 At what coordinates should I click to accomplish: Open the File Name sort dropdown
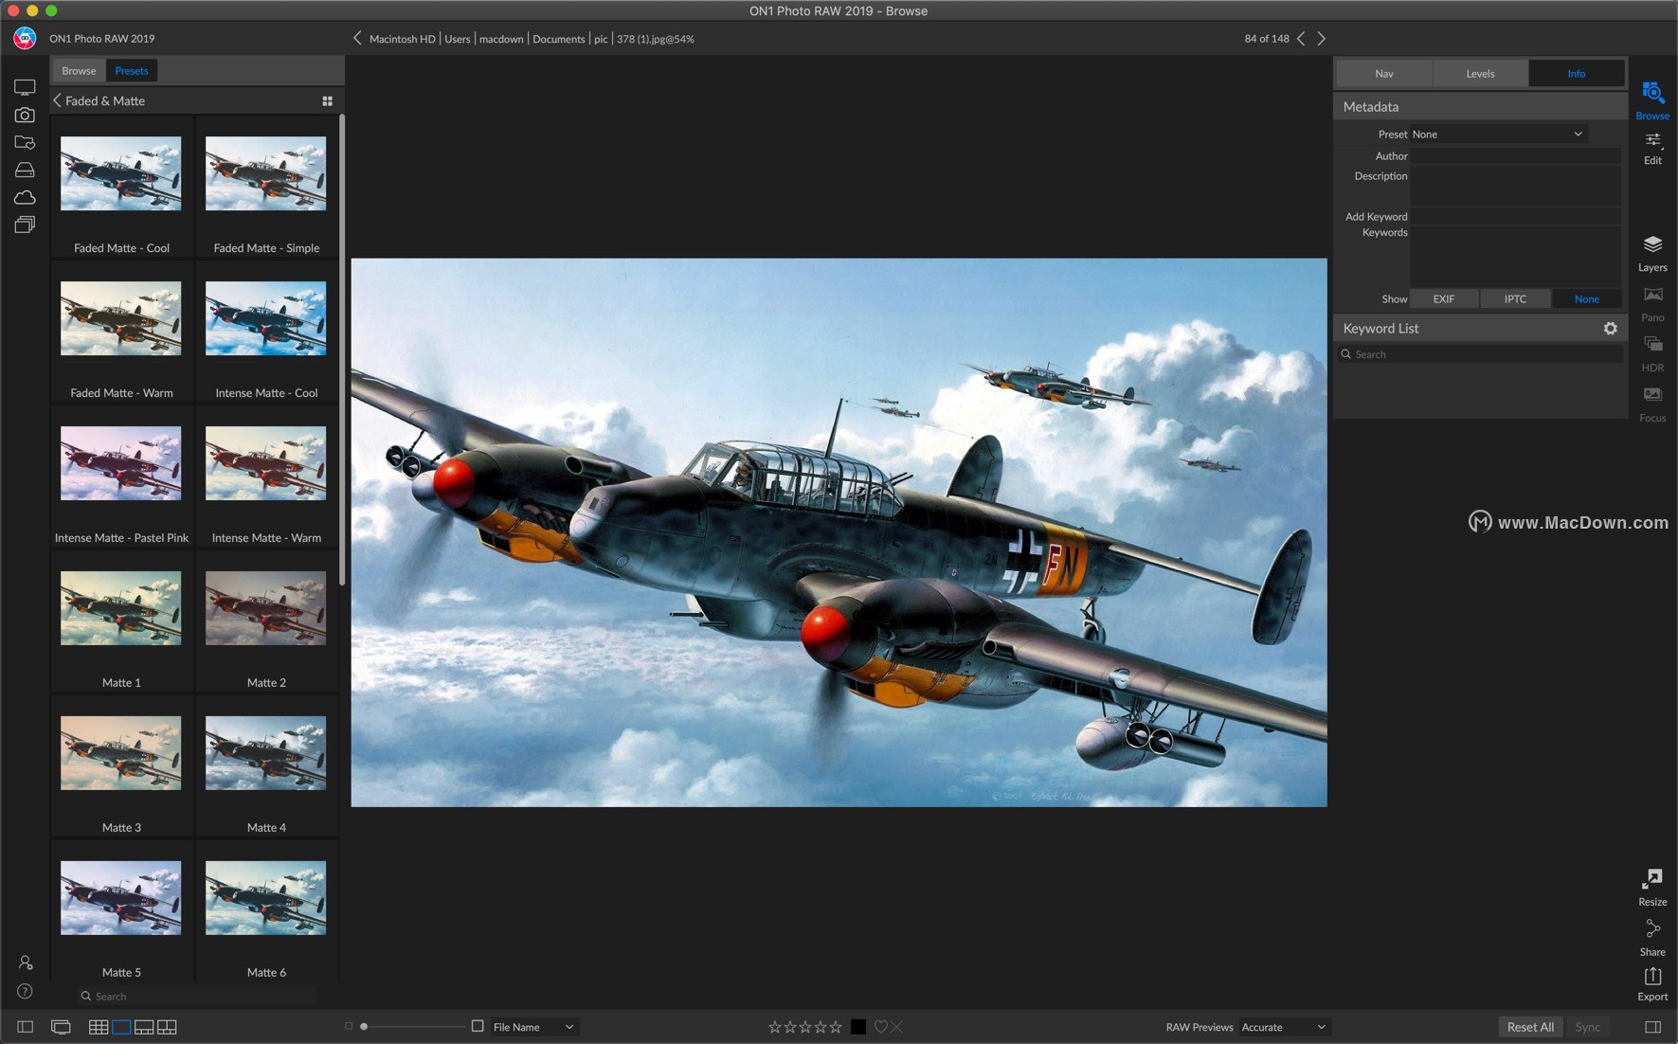[533, 1027]
